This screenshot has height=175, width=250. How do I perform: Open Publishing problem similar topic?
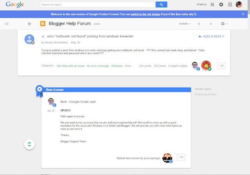[x=205, y=95]
